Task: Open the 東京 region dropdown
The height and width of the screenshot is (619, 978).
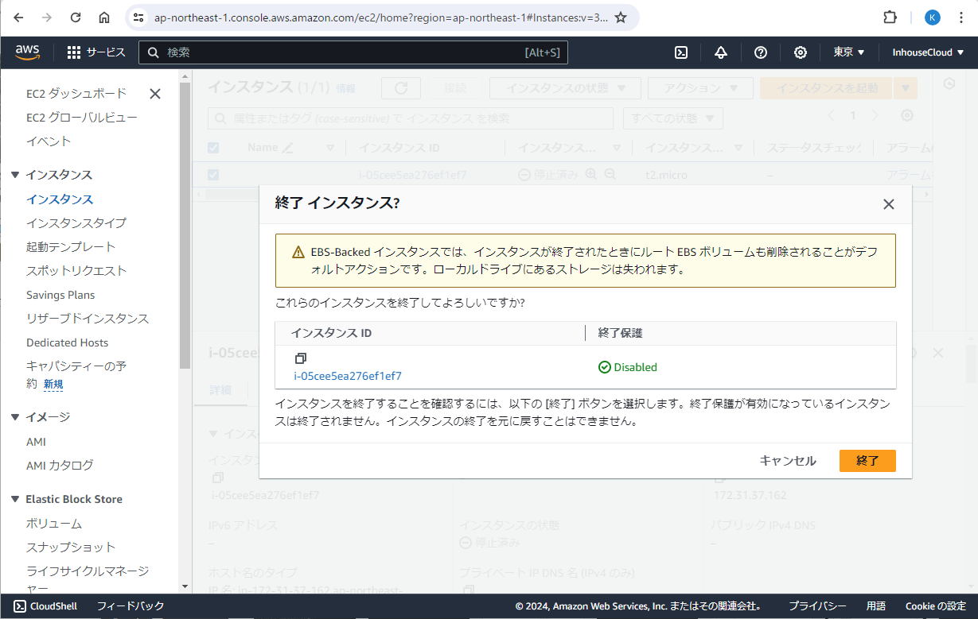Action: (849, 52)
